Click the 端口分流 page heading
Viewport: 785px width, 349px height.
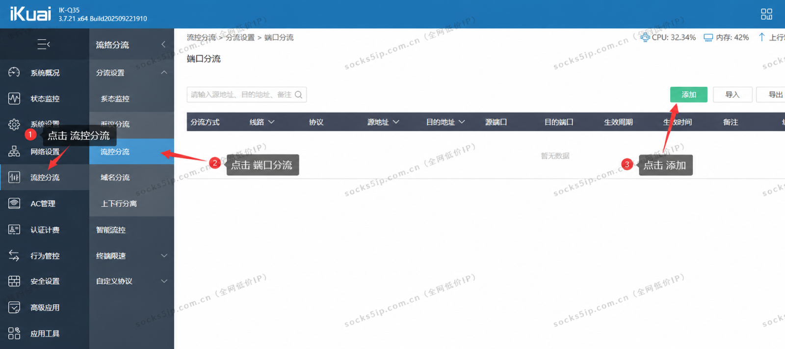click(204, 58)
